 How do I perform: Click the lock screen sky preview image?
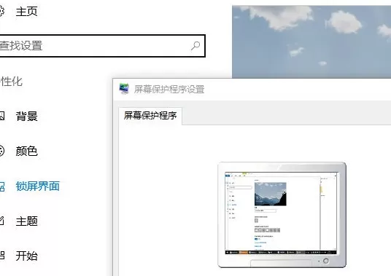coord(311,42)
